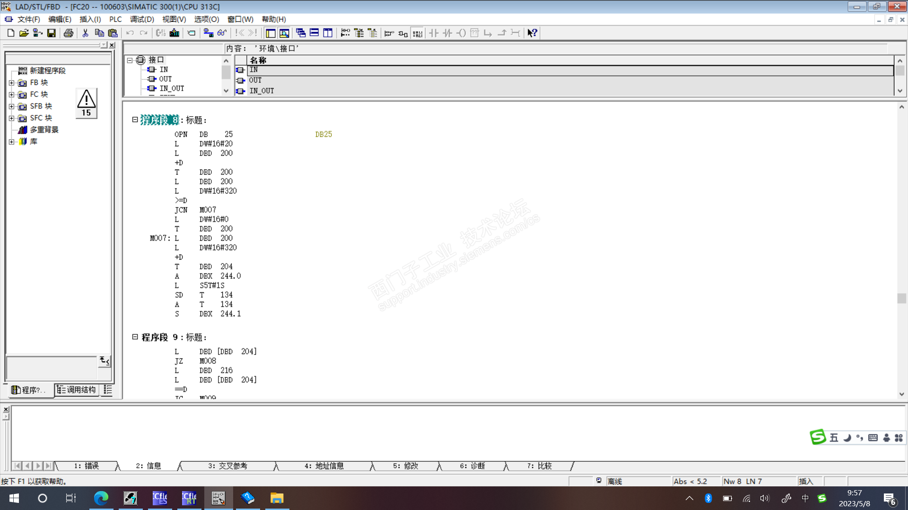Image resolution: width=908 pixels, height=510 pixels.
Task: Switch to the 3: 交叉参考 tab
Action: tap(227, 466)
